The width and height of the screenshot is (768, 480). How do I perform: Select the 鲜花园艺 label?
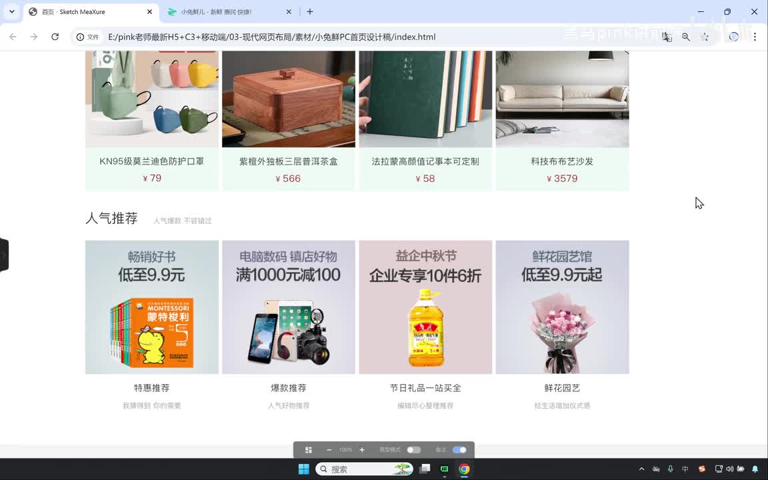click(x=562, y=388)
